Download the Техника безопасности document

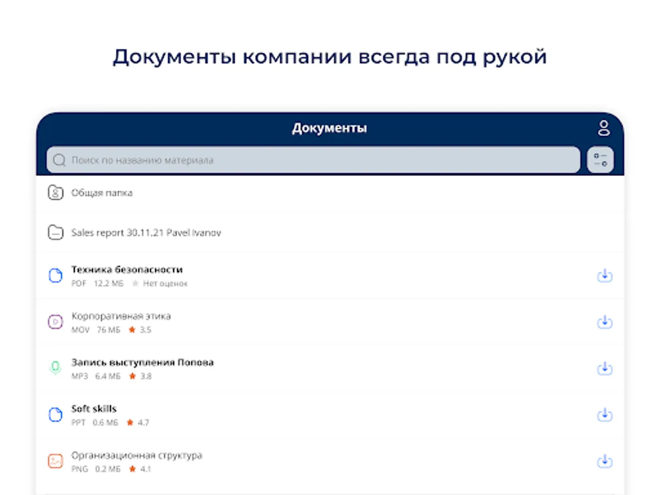click(x=605, y=276)
